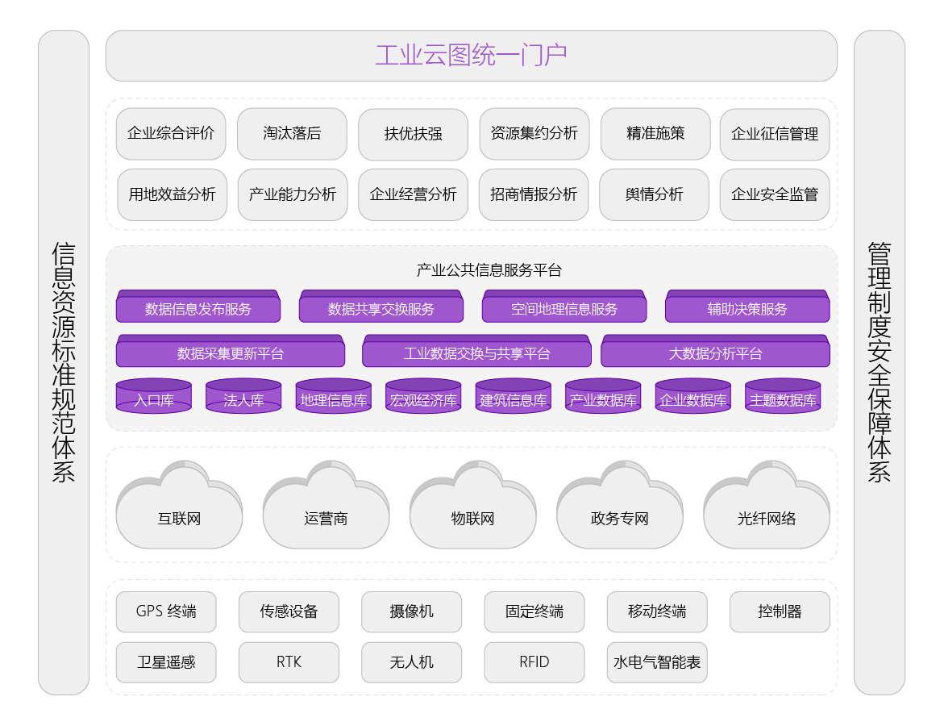Select the GPS 终端 box

point(166,611)
